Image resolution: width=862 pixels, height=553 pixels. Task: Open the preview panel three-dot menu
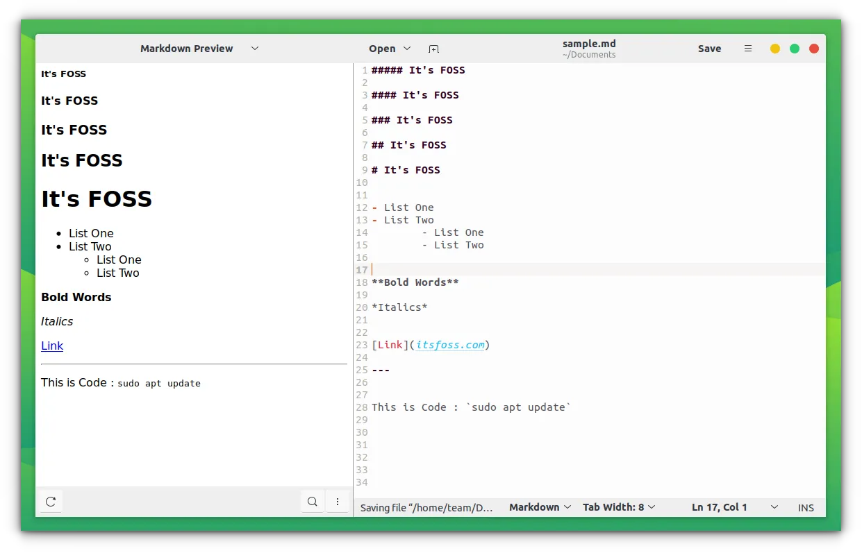point(338,502)
